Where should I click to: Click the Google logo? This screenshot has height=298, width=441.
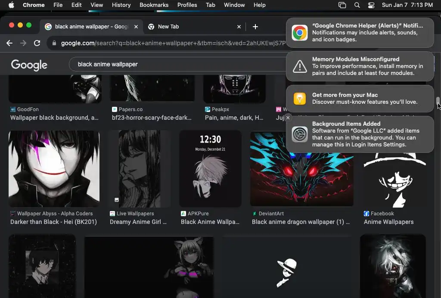point(29,65)
